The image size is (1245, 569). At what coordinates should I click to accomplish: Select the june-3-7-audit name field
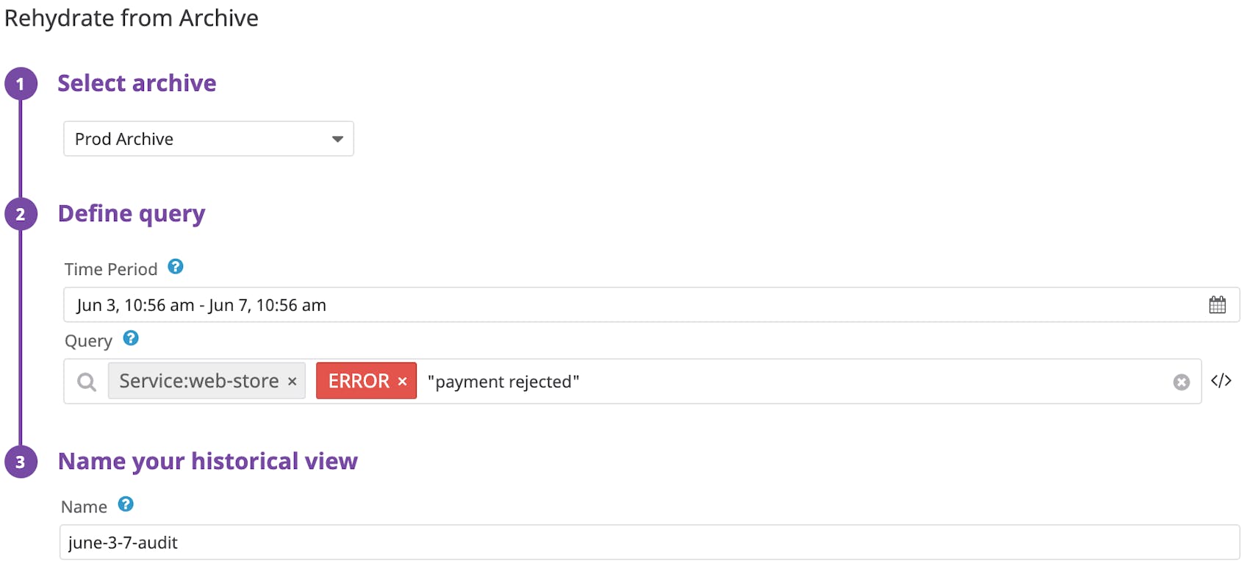294,542
